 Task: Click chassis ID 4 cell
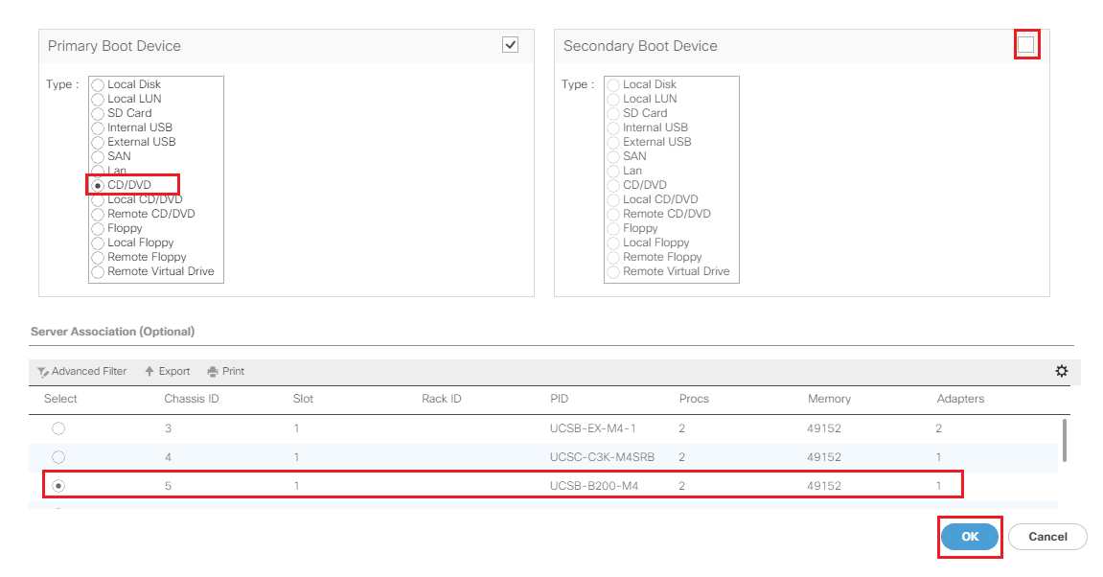pos(168,457)
